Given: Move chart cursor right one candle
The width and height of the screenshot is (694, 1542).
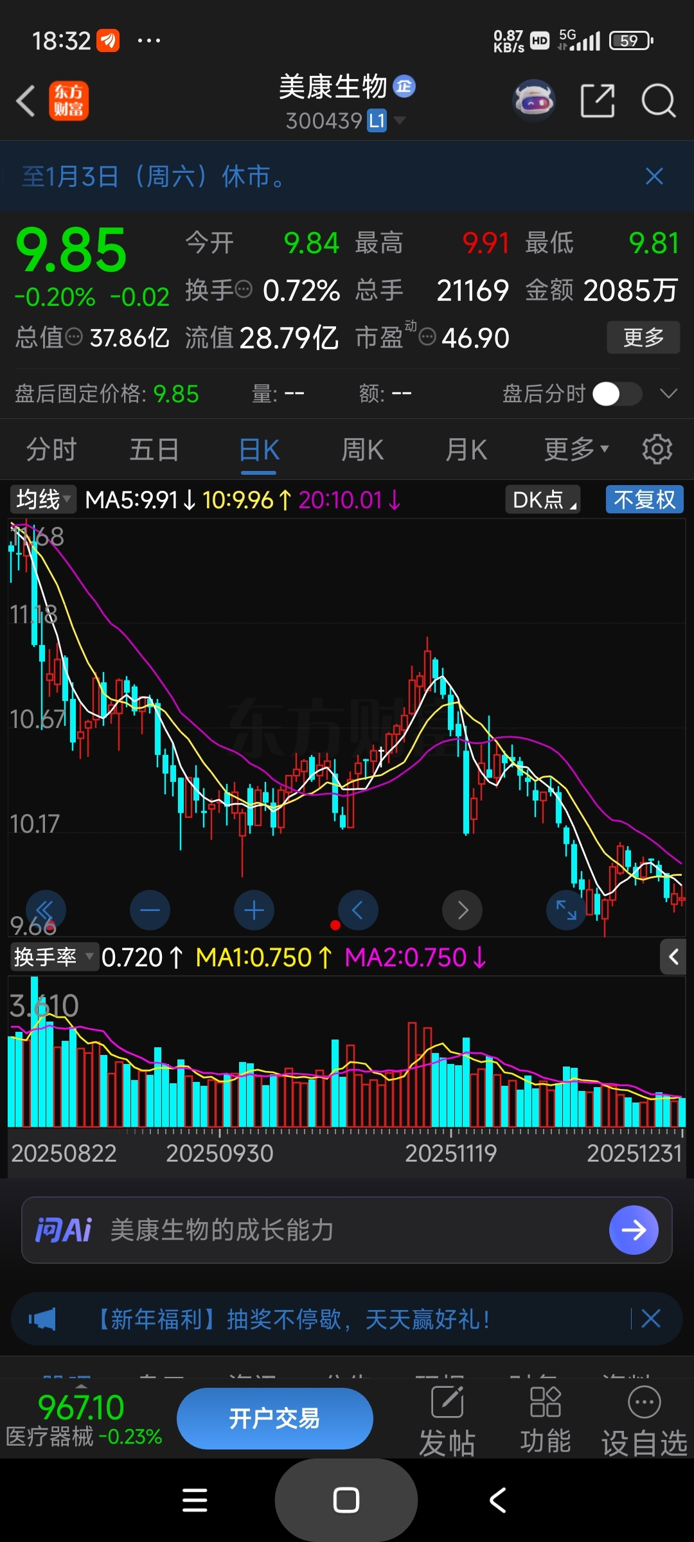Looking at the screenshot, I should coord(462,910).
